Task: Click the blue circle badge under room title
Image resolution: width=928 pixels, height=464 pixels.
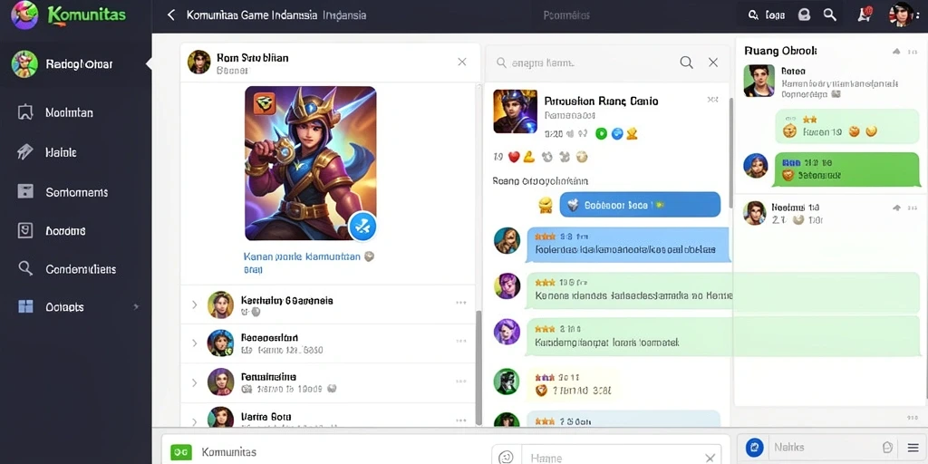Action: 616,134
